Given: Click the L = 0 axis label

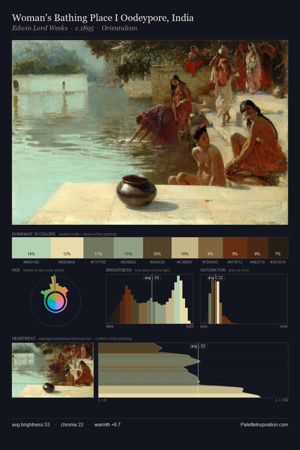Looking at the screenshot, I should [x=102, y=400].
